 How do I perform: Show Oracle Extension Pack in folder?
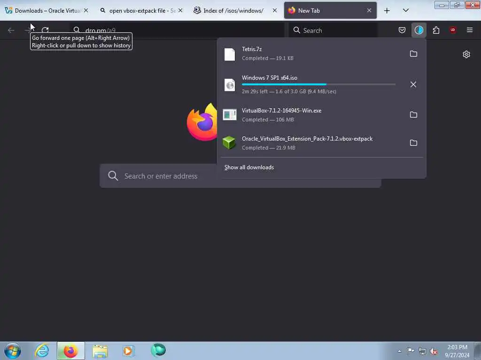[x=413, y=143]
